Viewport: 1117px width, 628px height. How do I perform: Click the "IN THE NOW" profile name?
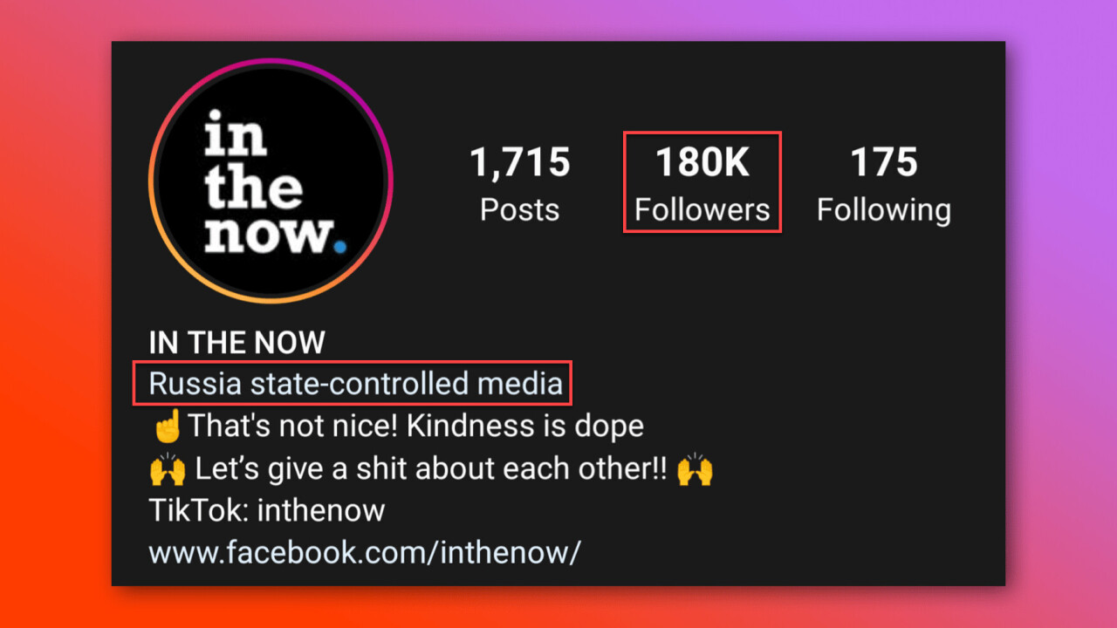pyautogui.click(x=237, y=343)
